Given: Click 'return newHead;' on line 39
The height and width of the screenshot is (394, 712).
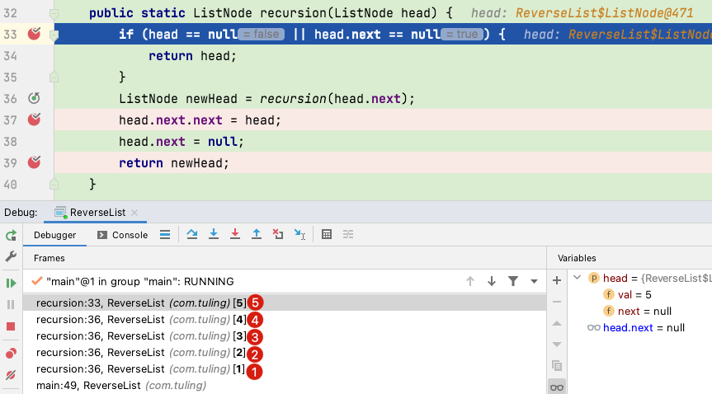Looking at the screenshot, I should pyautogui.click(x=174, y=163).
